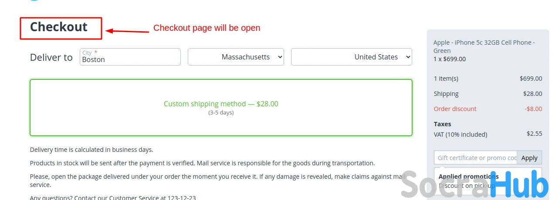Click the Customer Service contact line
The width and height of the screenshot is (559, 200).
tap(113, 197)
